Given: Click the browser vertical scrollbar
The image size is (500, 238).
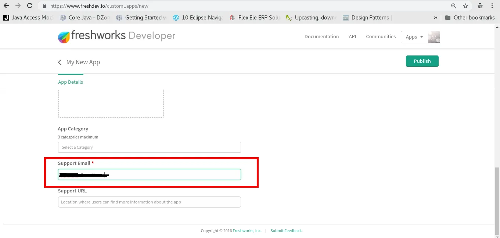Looking at the screenshot, I should [x=497, y=201].
